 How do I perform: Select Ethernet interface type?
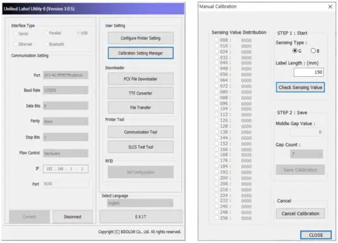click(x=16, y=44)
